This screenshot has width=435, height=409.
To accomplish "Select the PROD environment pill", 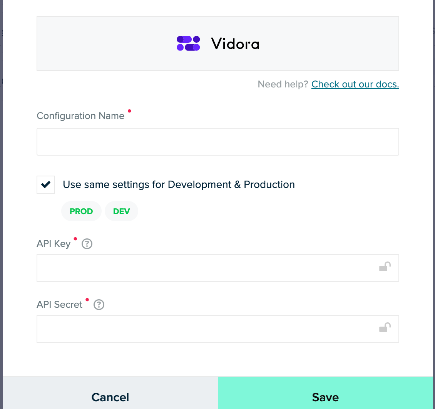I will (x=81, y=211).
